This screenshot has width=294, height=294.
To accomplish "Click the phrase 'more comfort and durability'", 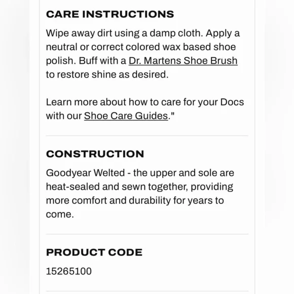I will 108,200.
